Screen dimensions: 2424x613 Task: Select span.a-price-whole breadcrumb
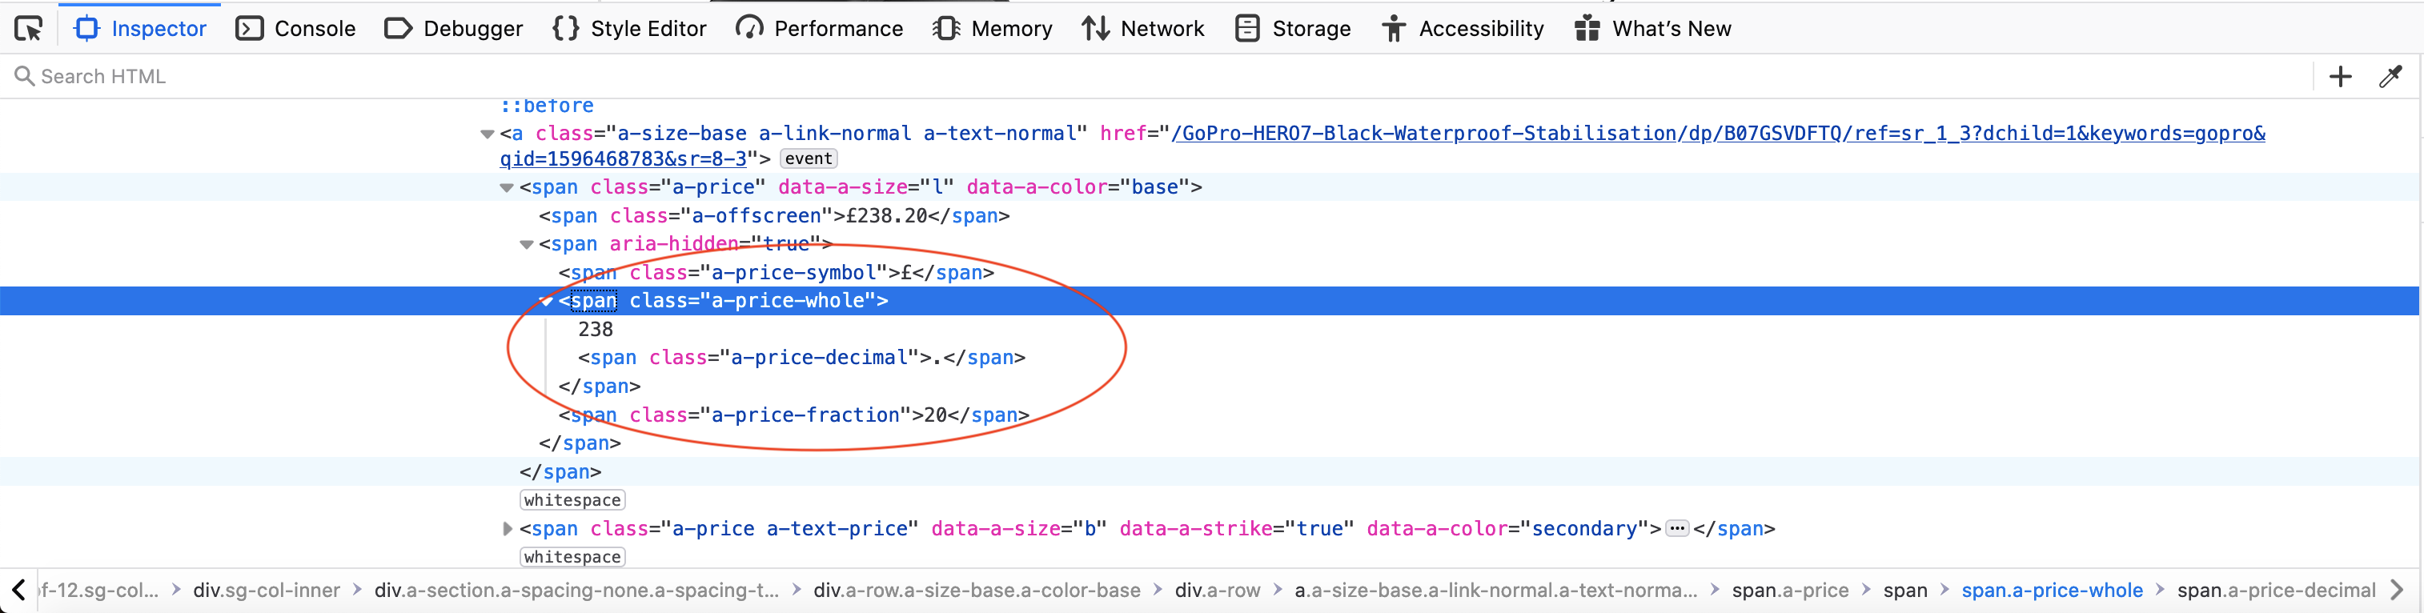(x=2053, y=591)
